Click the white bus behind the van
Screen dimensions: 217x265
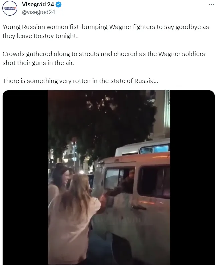point(143,148)
